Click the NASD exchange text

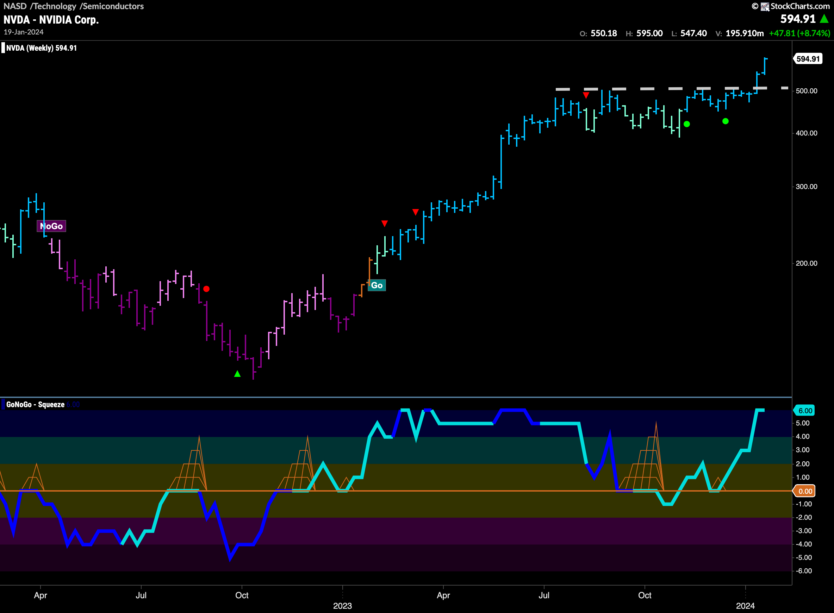(x=15, y=6)
